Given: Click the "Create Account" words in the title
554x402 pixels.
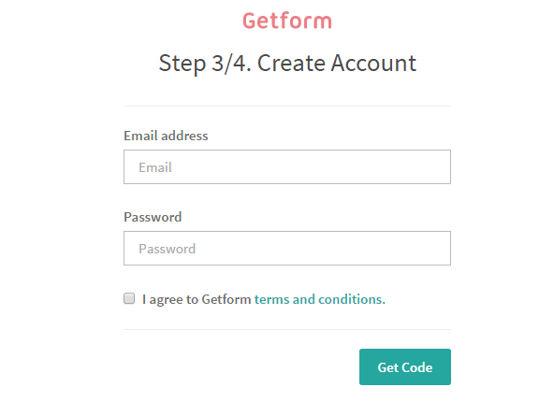Looking at the screenshot, I should [337, 64].
